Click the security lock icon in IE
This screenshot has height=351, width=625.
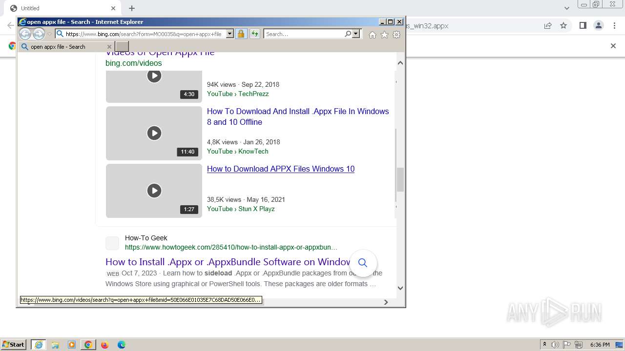pos(241,34)
